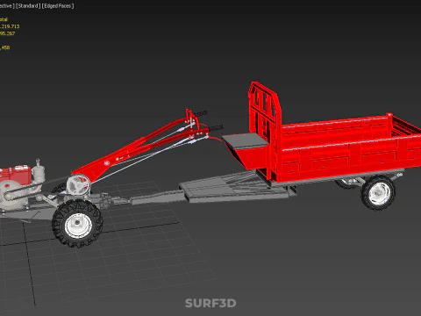Image resolution: width=421 pixels, height=316 pixels.
Task: Open the cut-off Perspective viewport label menu
Action: tap(7, 6)
